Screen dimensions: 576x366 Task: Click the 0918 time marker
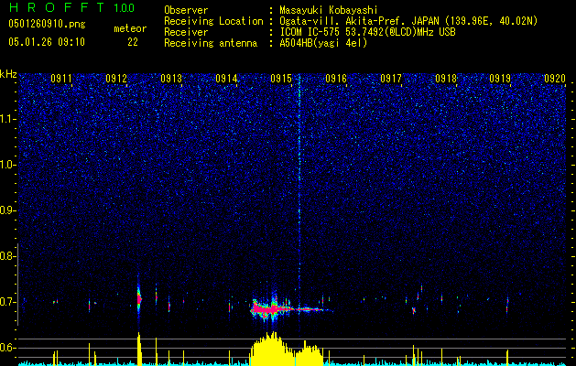click(446, 79)
